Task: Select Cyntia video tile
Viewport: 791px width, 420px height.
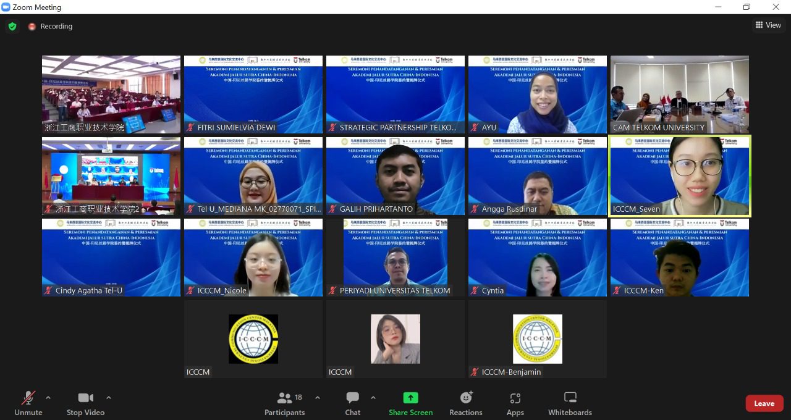Action: (538, 258)
